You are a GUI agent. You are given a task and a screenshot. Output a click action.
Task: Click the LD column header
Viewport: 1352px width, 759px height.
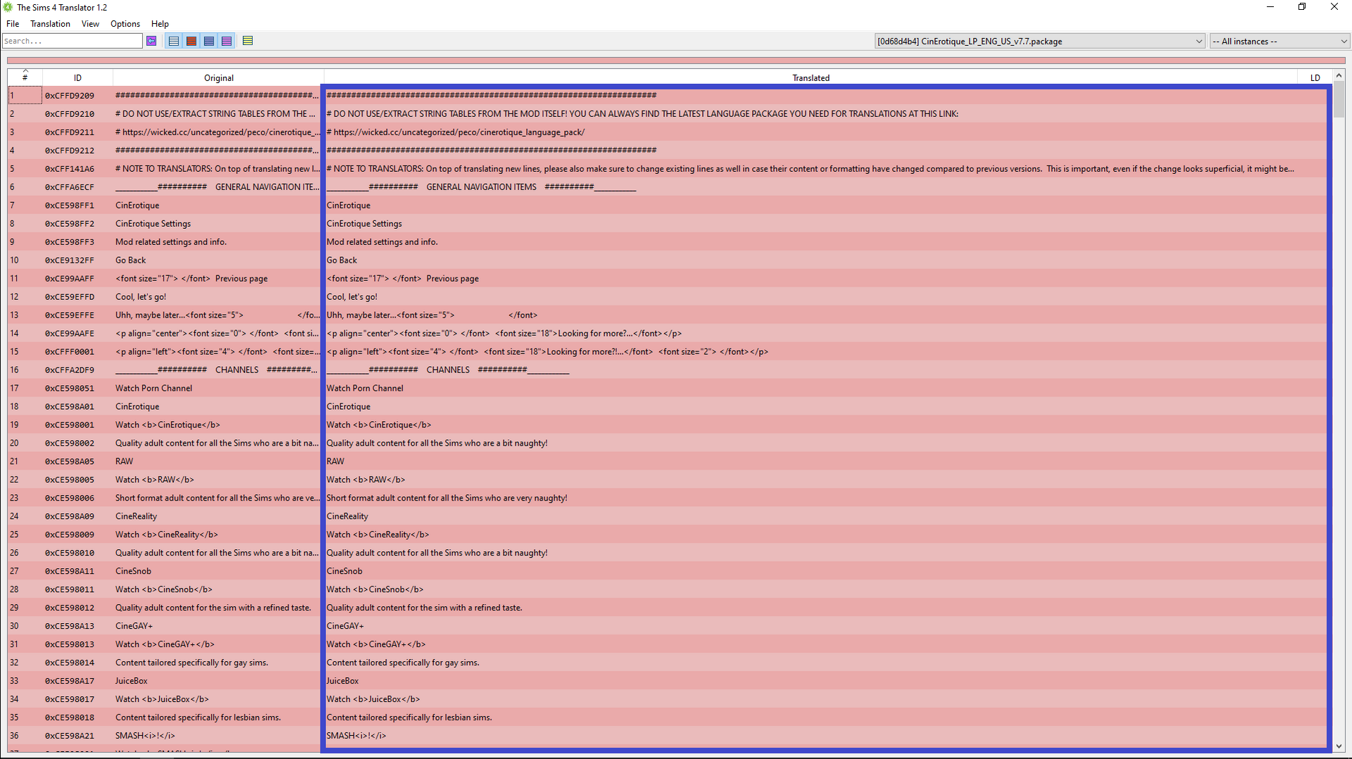[1315, 77]
